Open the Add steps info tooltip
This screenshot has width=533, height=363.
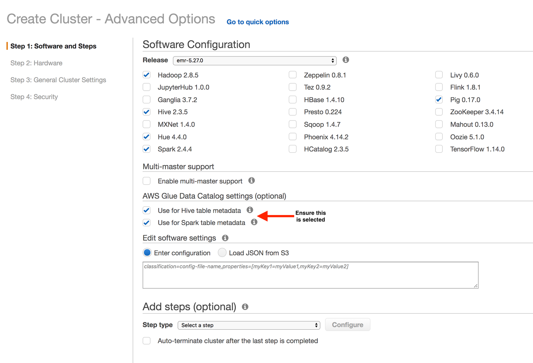(246, 307)
